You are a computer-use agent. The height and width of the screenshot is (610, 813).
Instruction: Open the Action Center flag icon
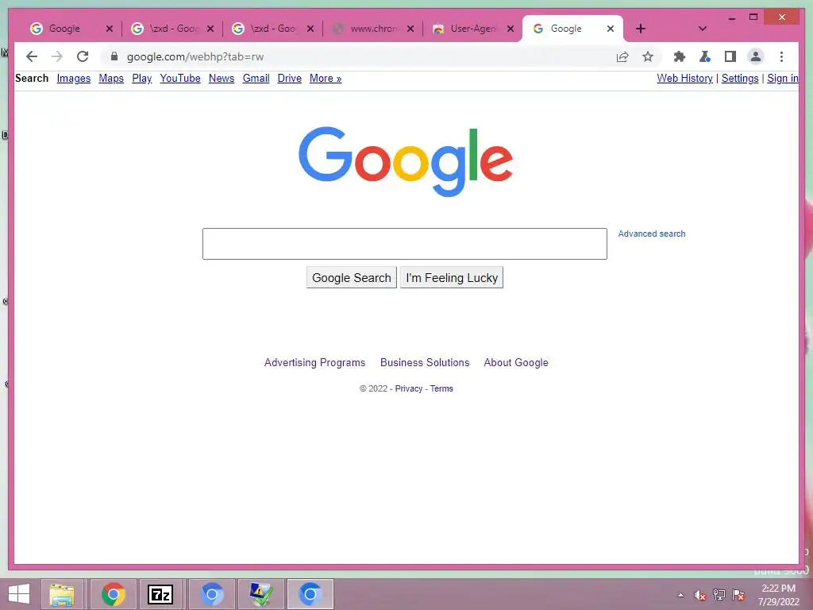tap(738, 595)
